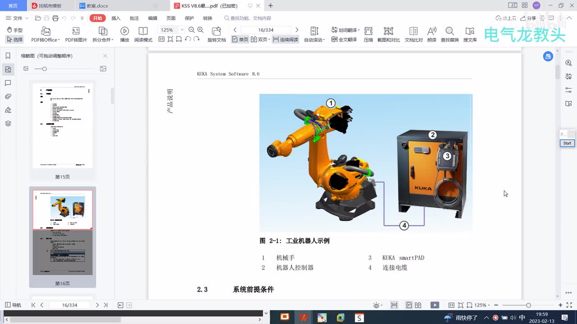Switch to the 保护 ribbon tab

point(189,18)
